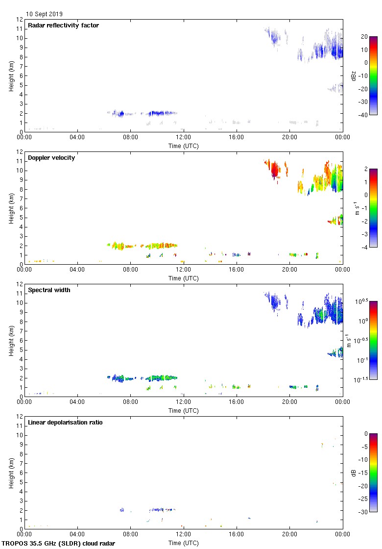Viewport: 382px width, 549px height.
Task: Click the 12:00 tick under the Spectral width plot
Action: (184, 401)
